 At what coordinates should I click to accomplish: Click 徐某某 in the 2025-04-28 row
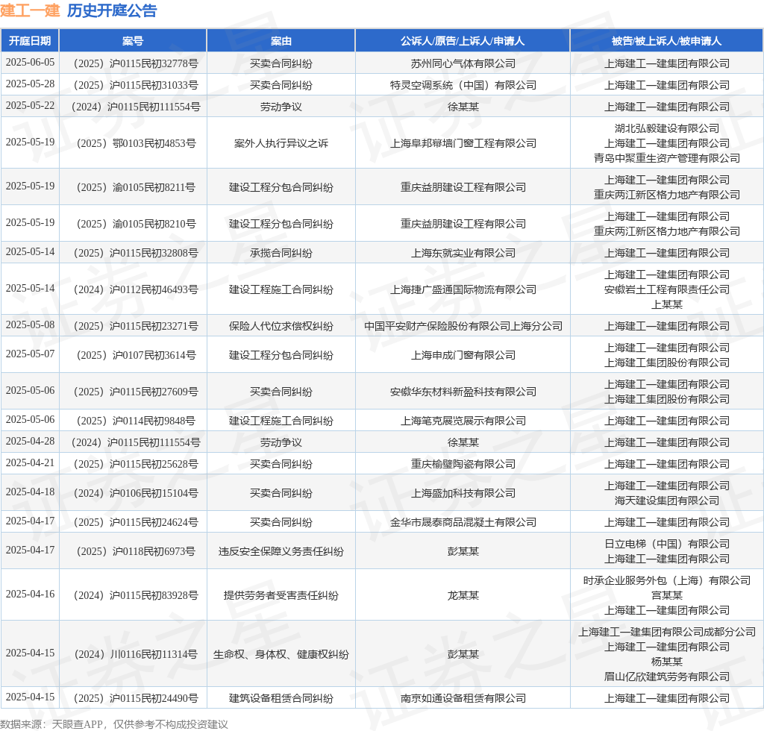(463, 442)
